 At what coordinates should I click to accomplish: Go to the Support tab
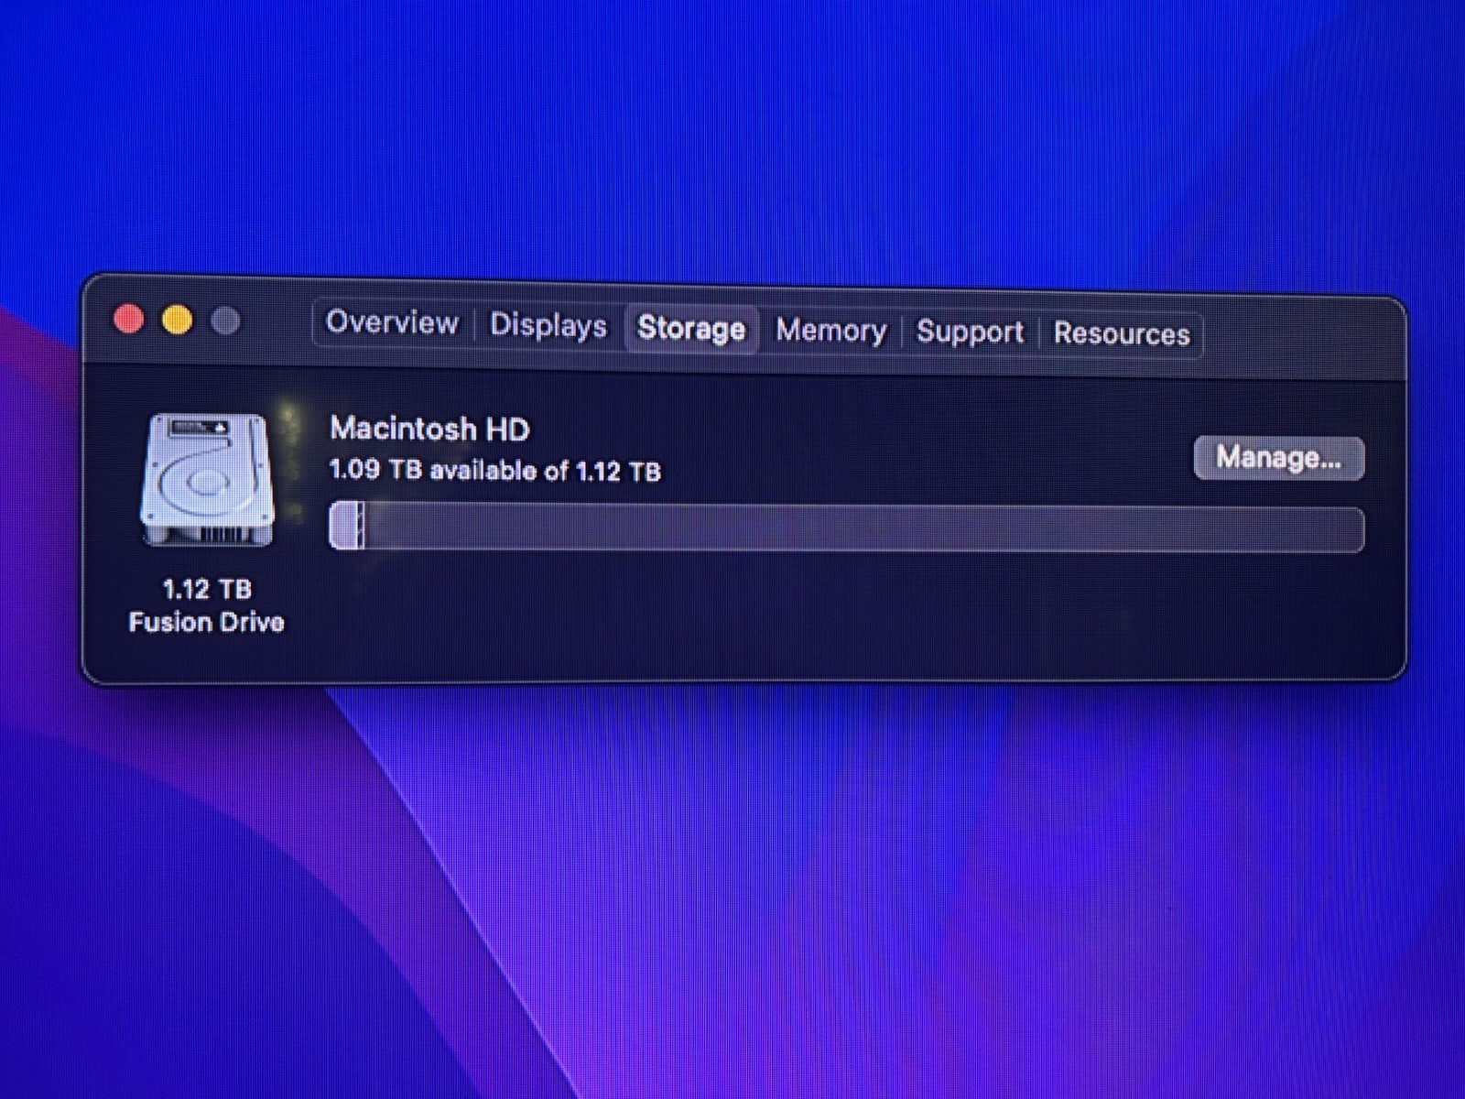tap(970, 332)
